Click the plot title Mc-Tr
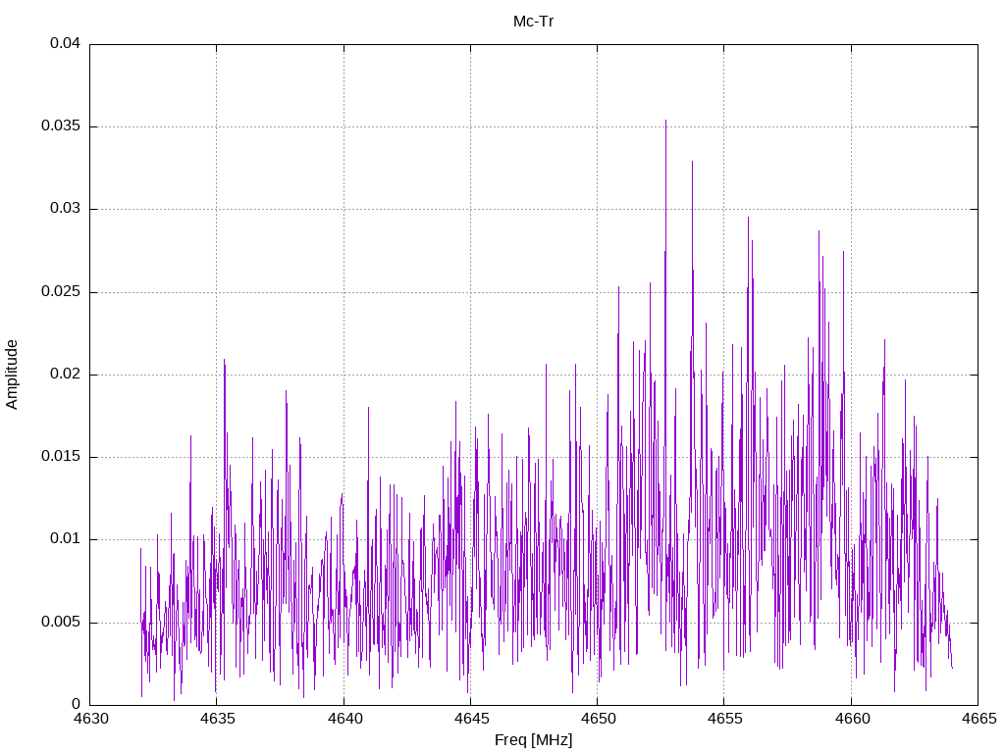Viewport: 1005px width, 753px height. (x=533, y=22)
